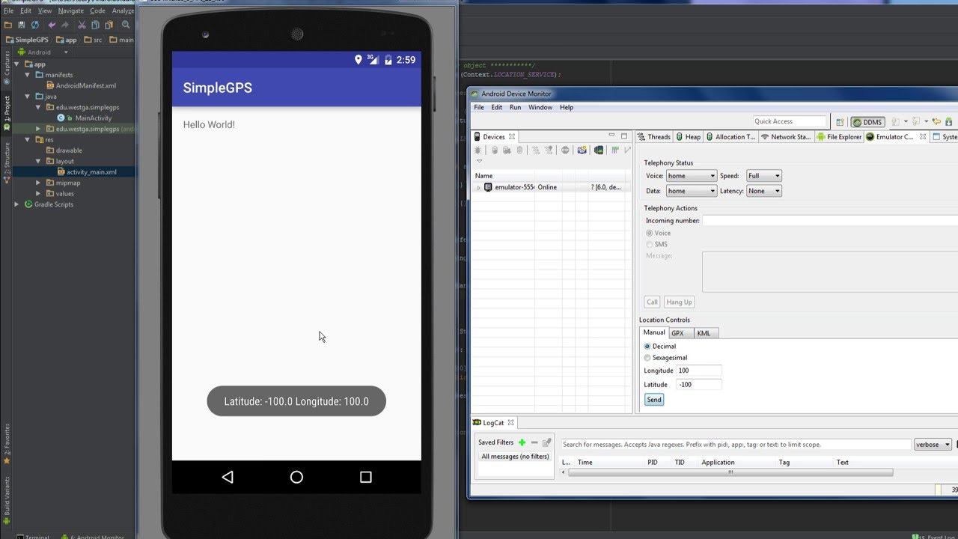Switch to the File Explorer tab
Screen dimensions: 958x539
(x=839, y=137)
